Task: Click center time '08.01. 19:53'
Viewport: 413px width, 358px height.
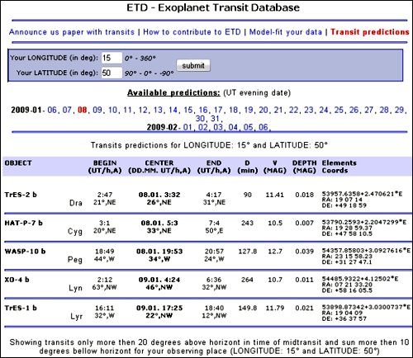Action: coord(159,252)
